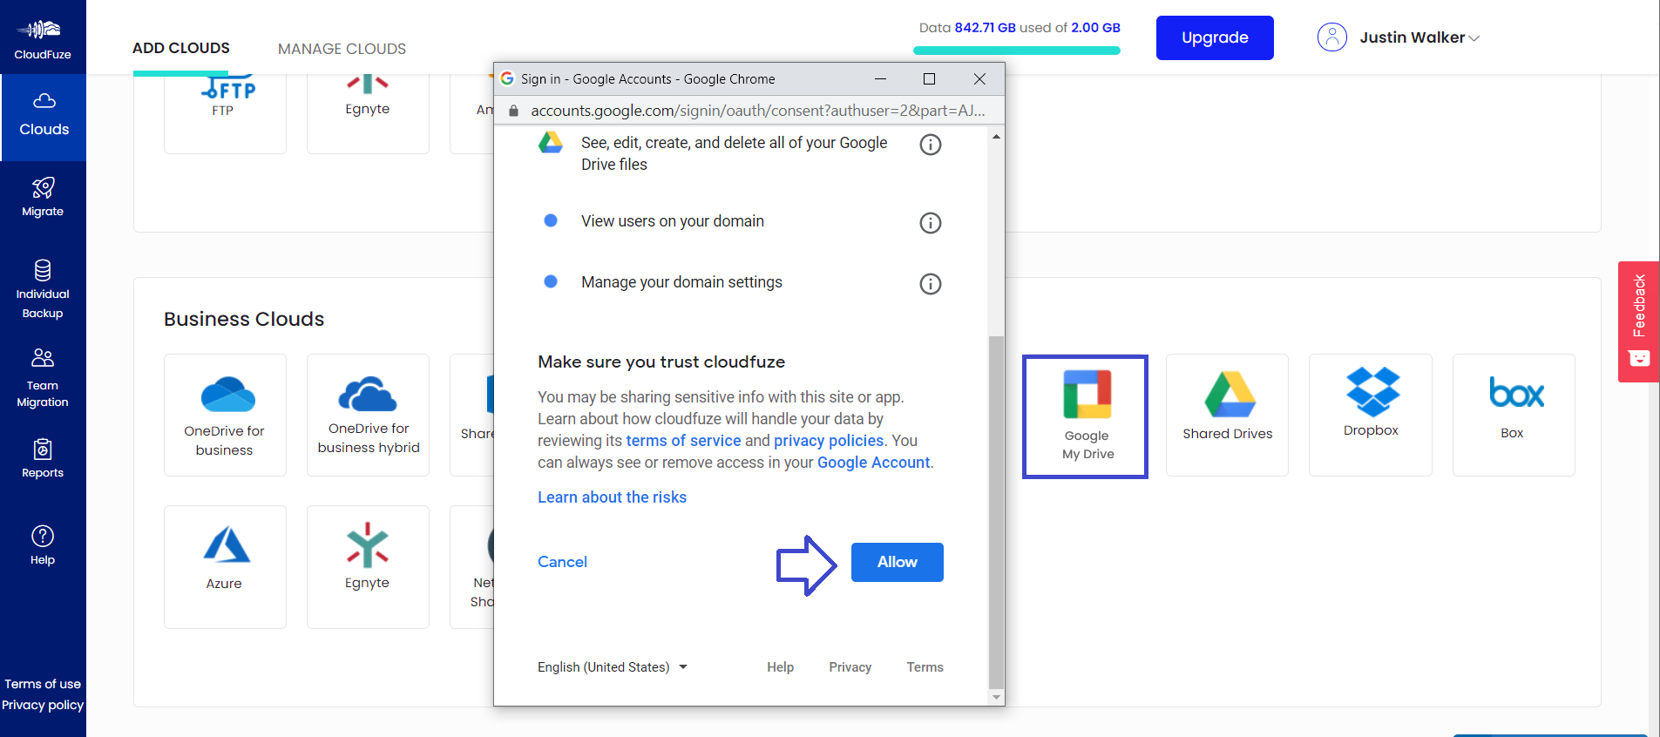Select the Azure cloud tile
Viewport: 1660px width, 737px height.
pyautogui.click(x=225, y=567)
